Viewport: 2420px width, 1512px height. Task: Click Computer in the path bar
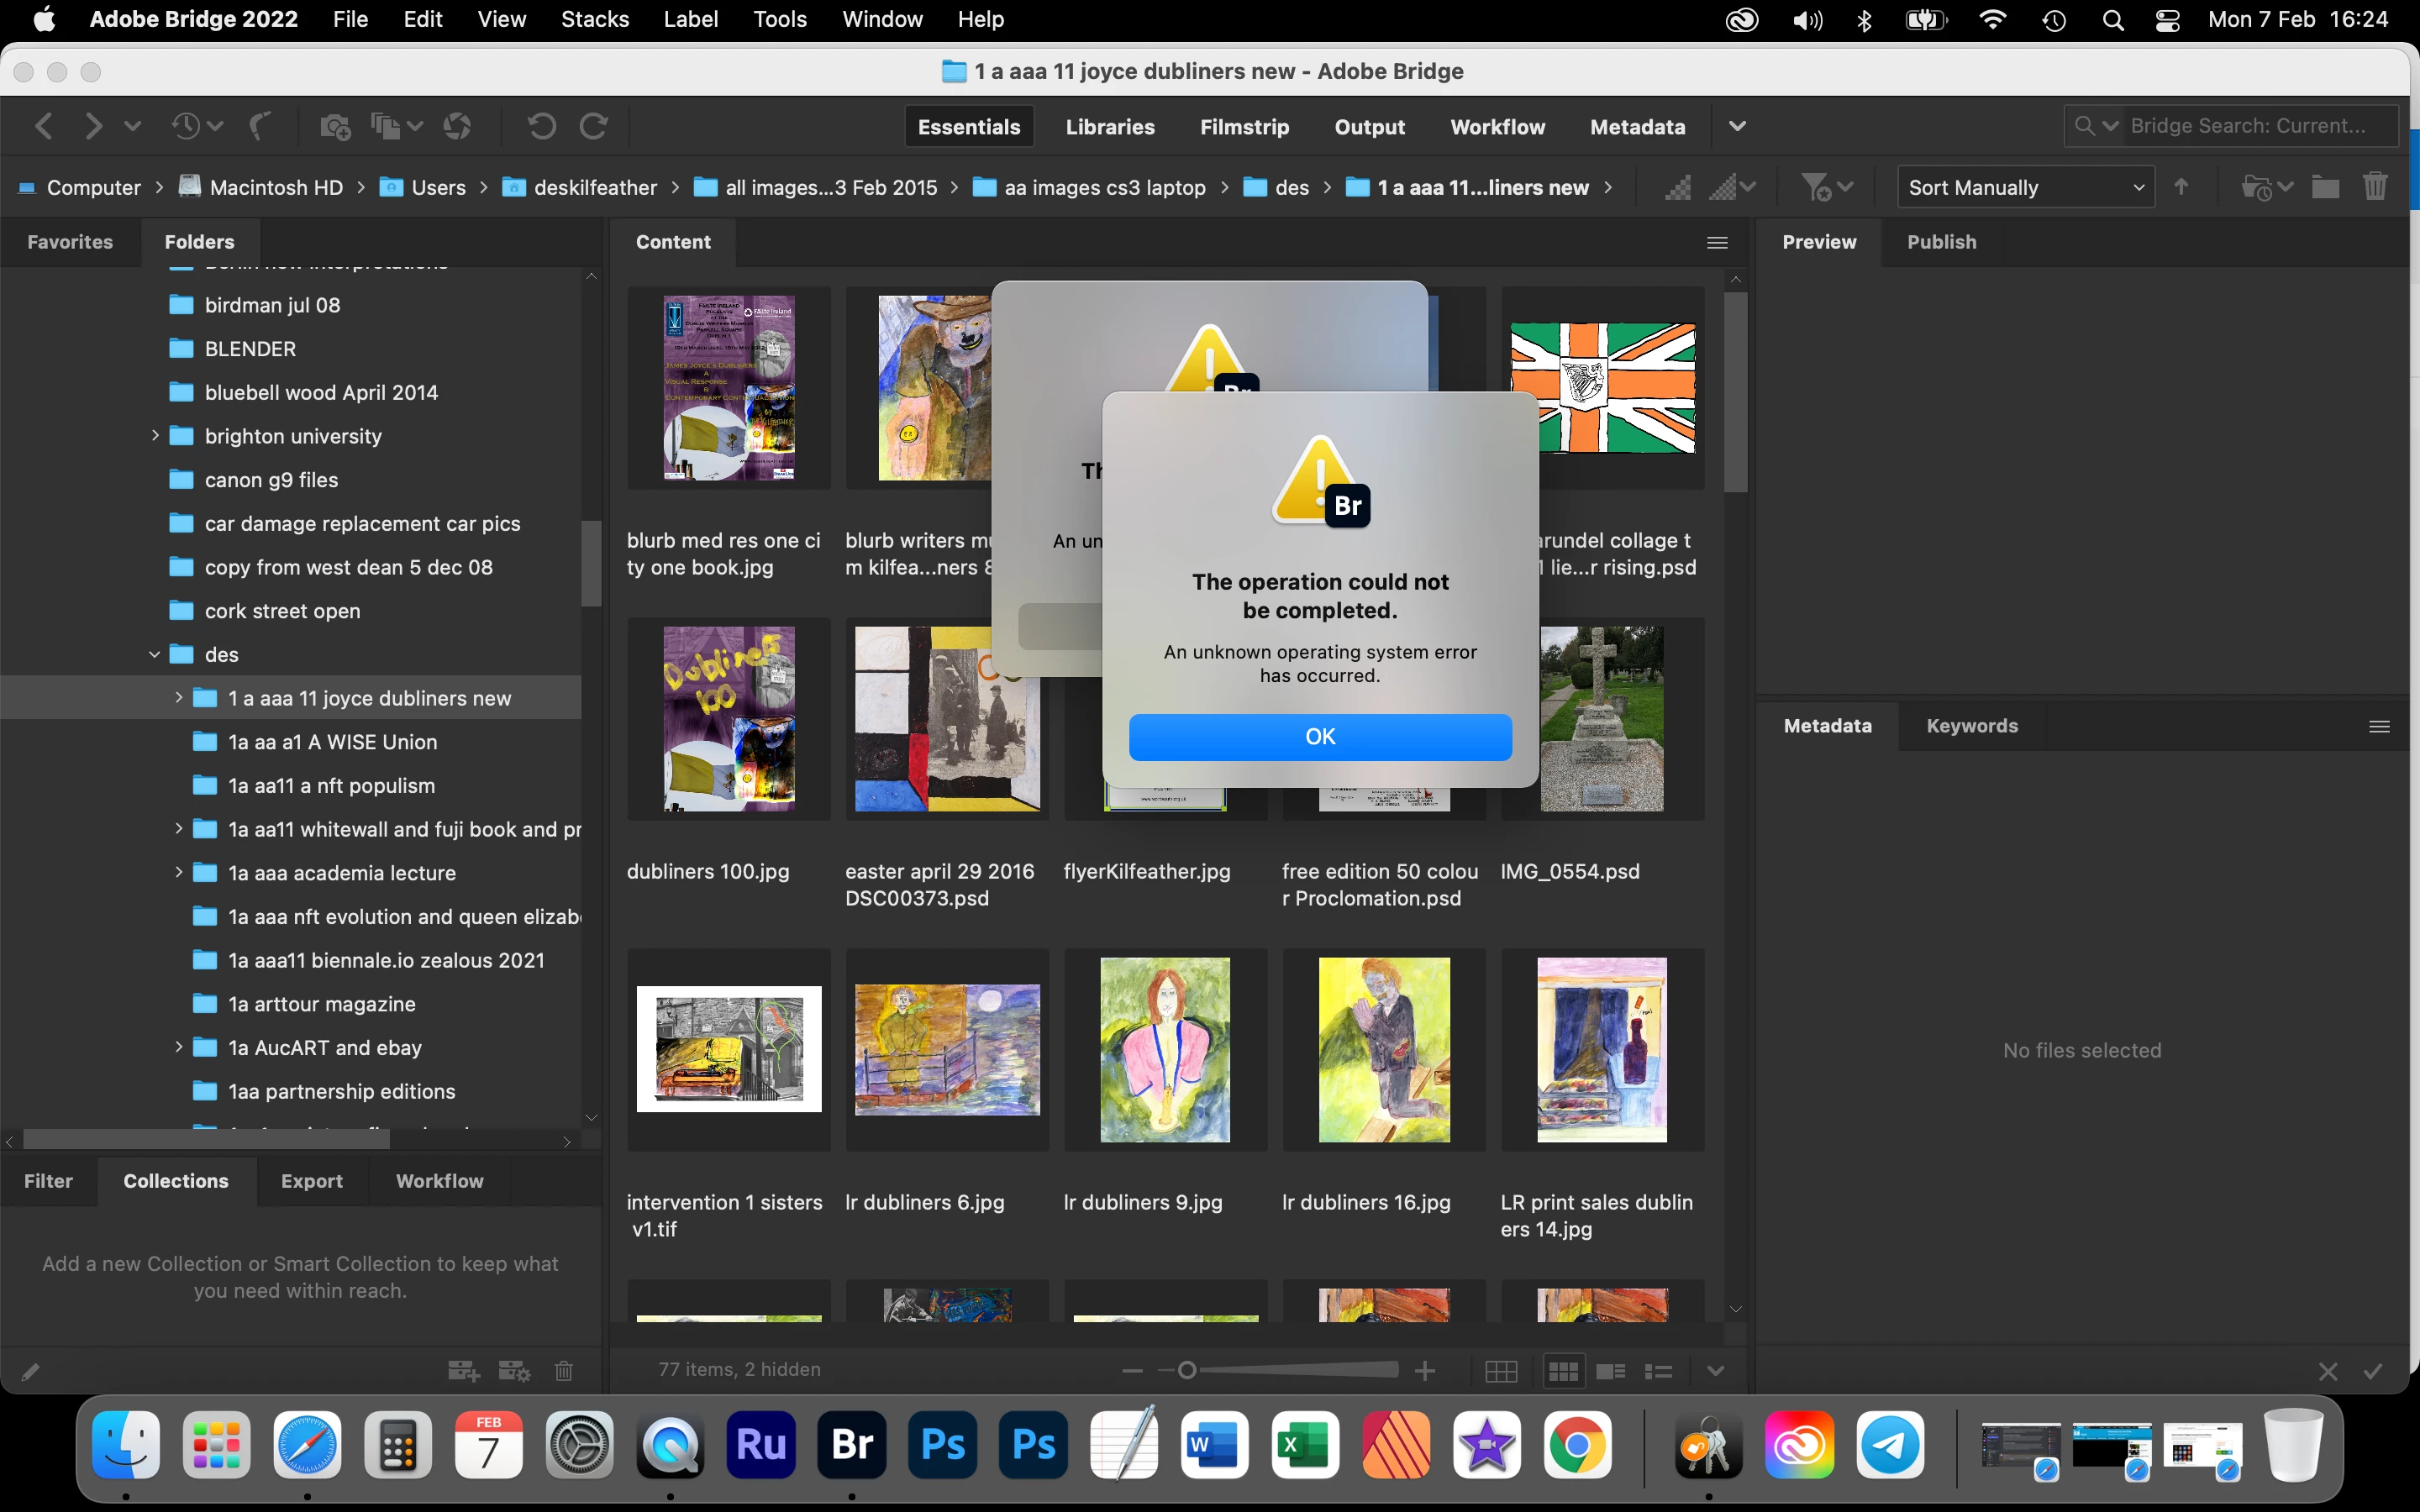tap(93, 188)
